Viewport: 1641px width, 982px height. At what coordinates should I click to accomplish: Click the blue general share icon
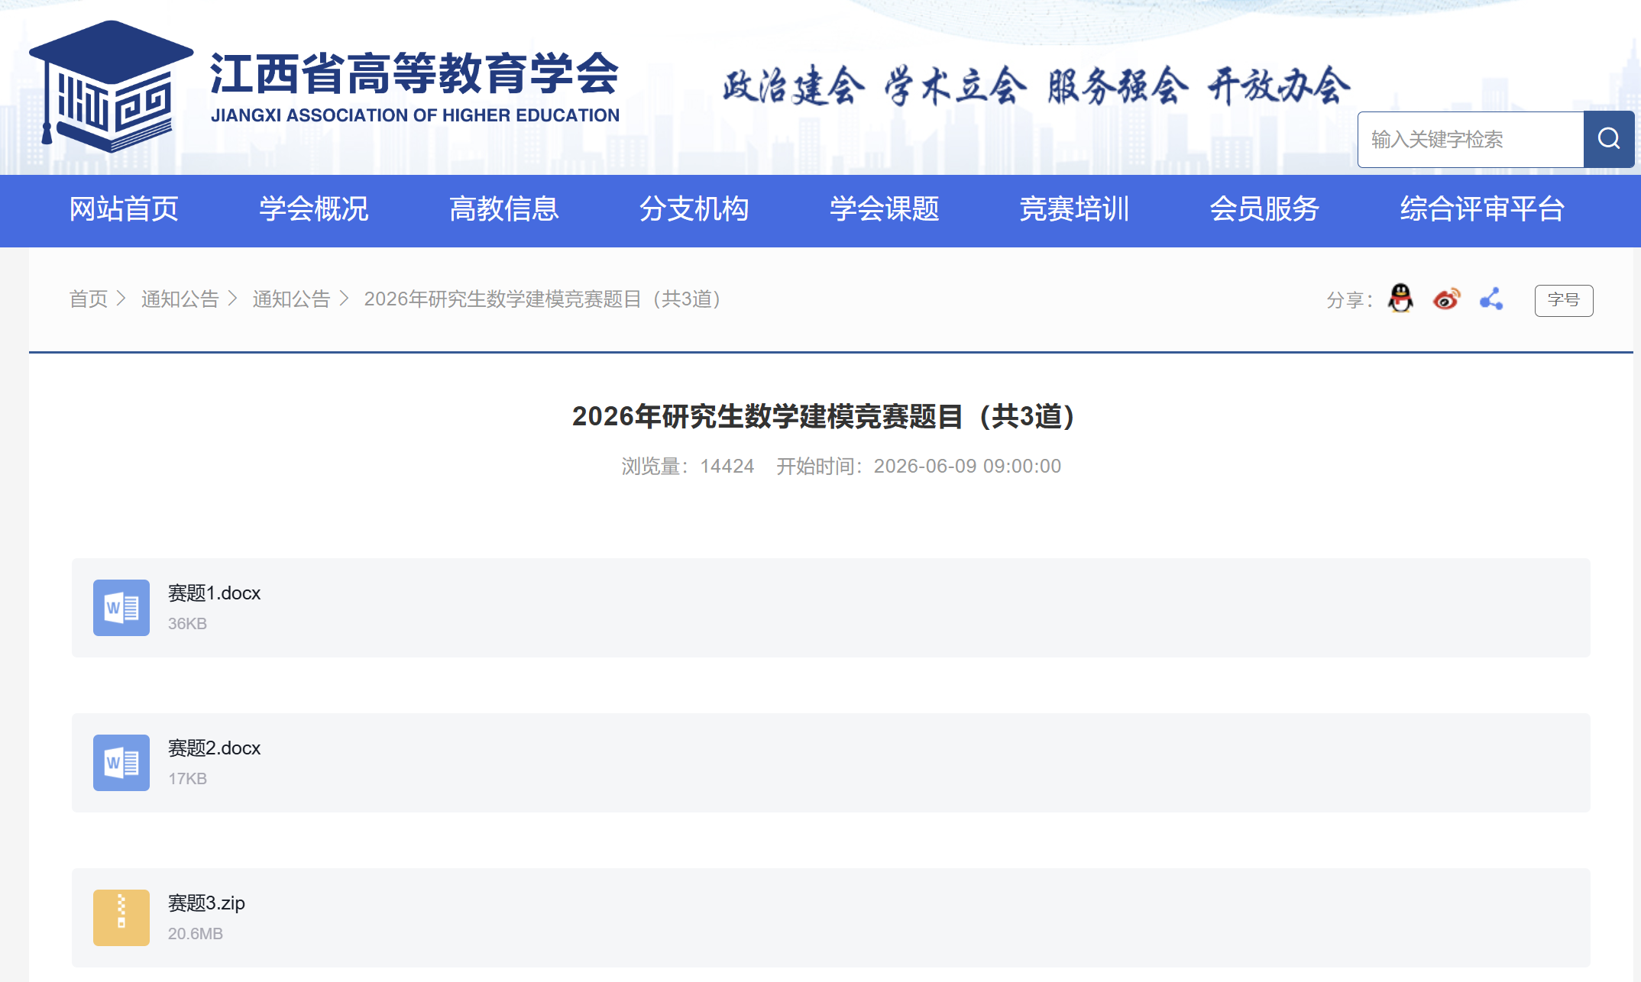[x=1491, y=299]
